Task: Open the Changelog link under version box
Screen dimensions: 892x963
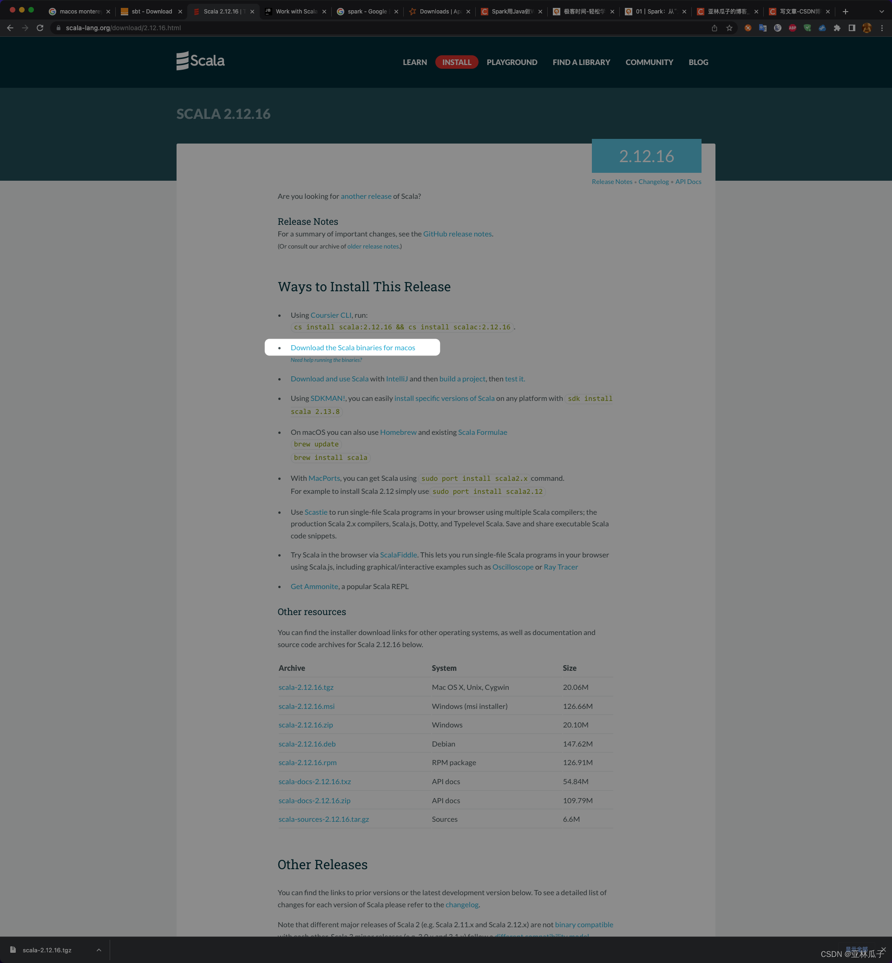Action: tap(653, 182)
